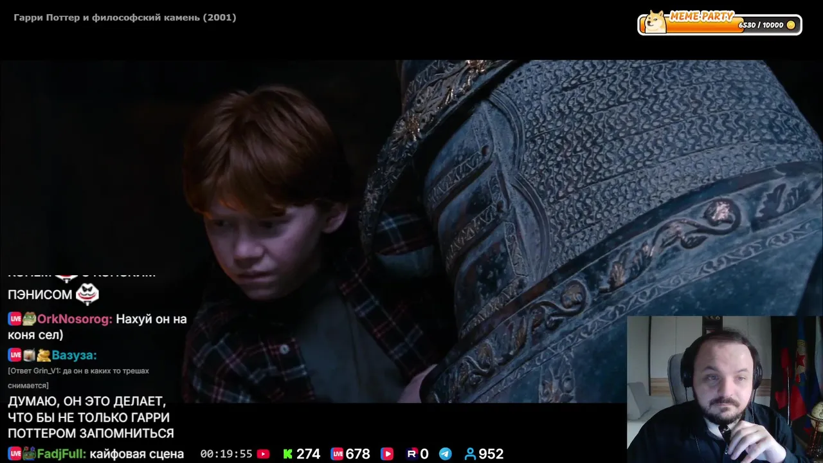Click the streamer webcam overlay
The height and width of the screenshot is (463, 823).
(725, 389)
